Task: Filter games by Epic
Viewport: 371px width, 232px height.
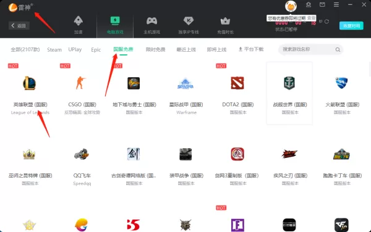Action: coord(96,49)
